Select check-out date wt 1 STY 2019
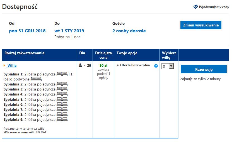Viewport: 244px width, 142px height. coord(69,31)
